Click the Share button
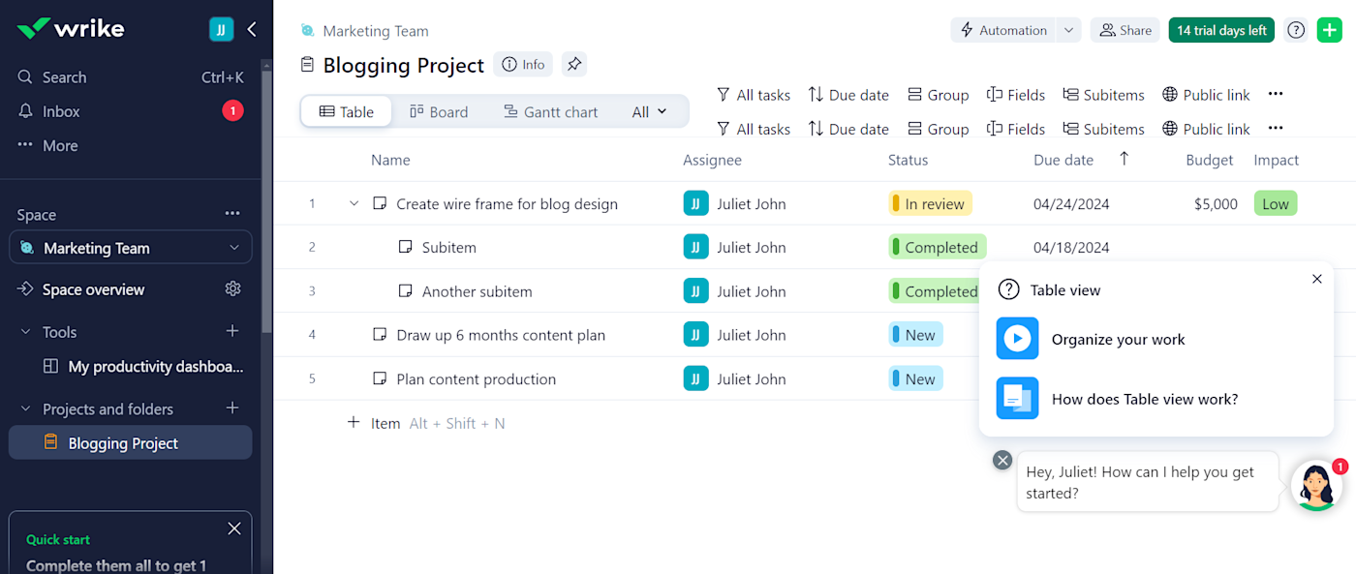This screenshot has height=574, width=1356. [x=1125, y=30]
